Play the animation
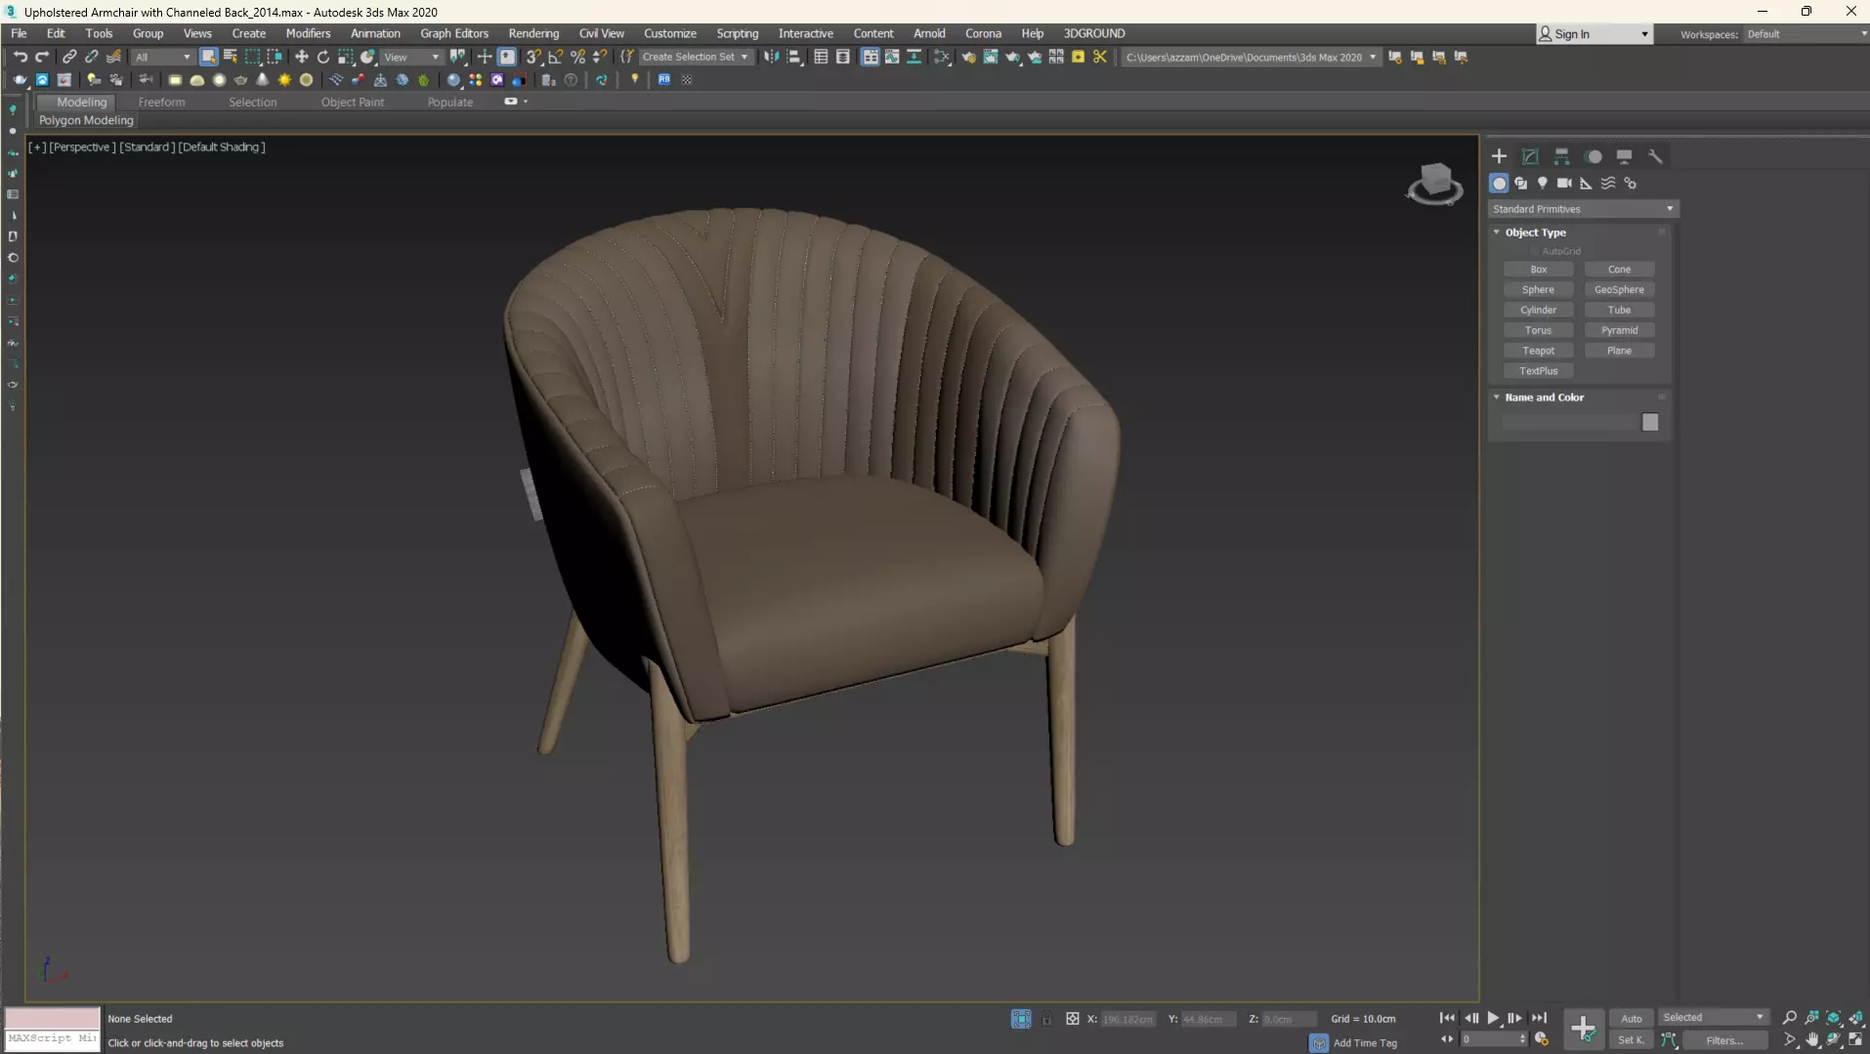The image size is (1870, 1054). coord(1493,1018)
